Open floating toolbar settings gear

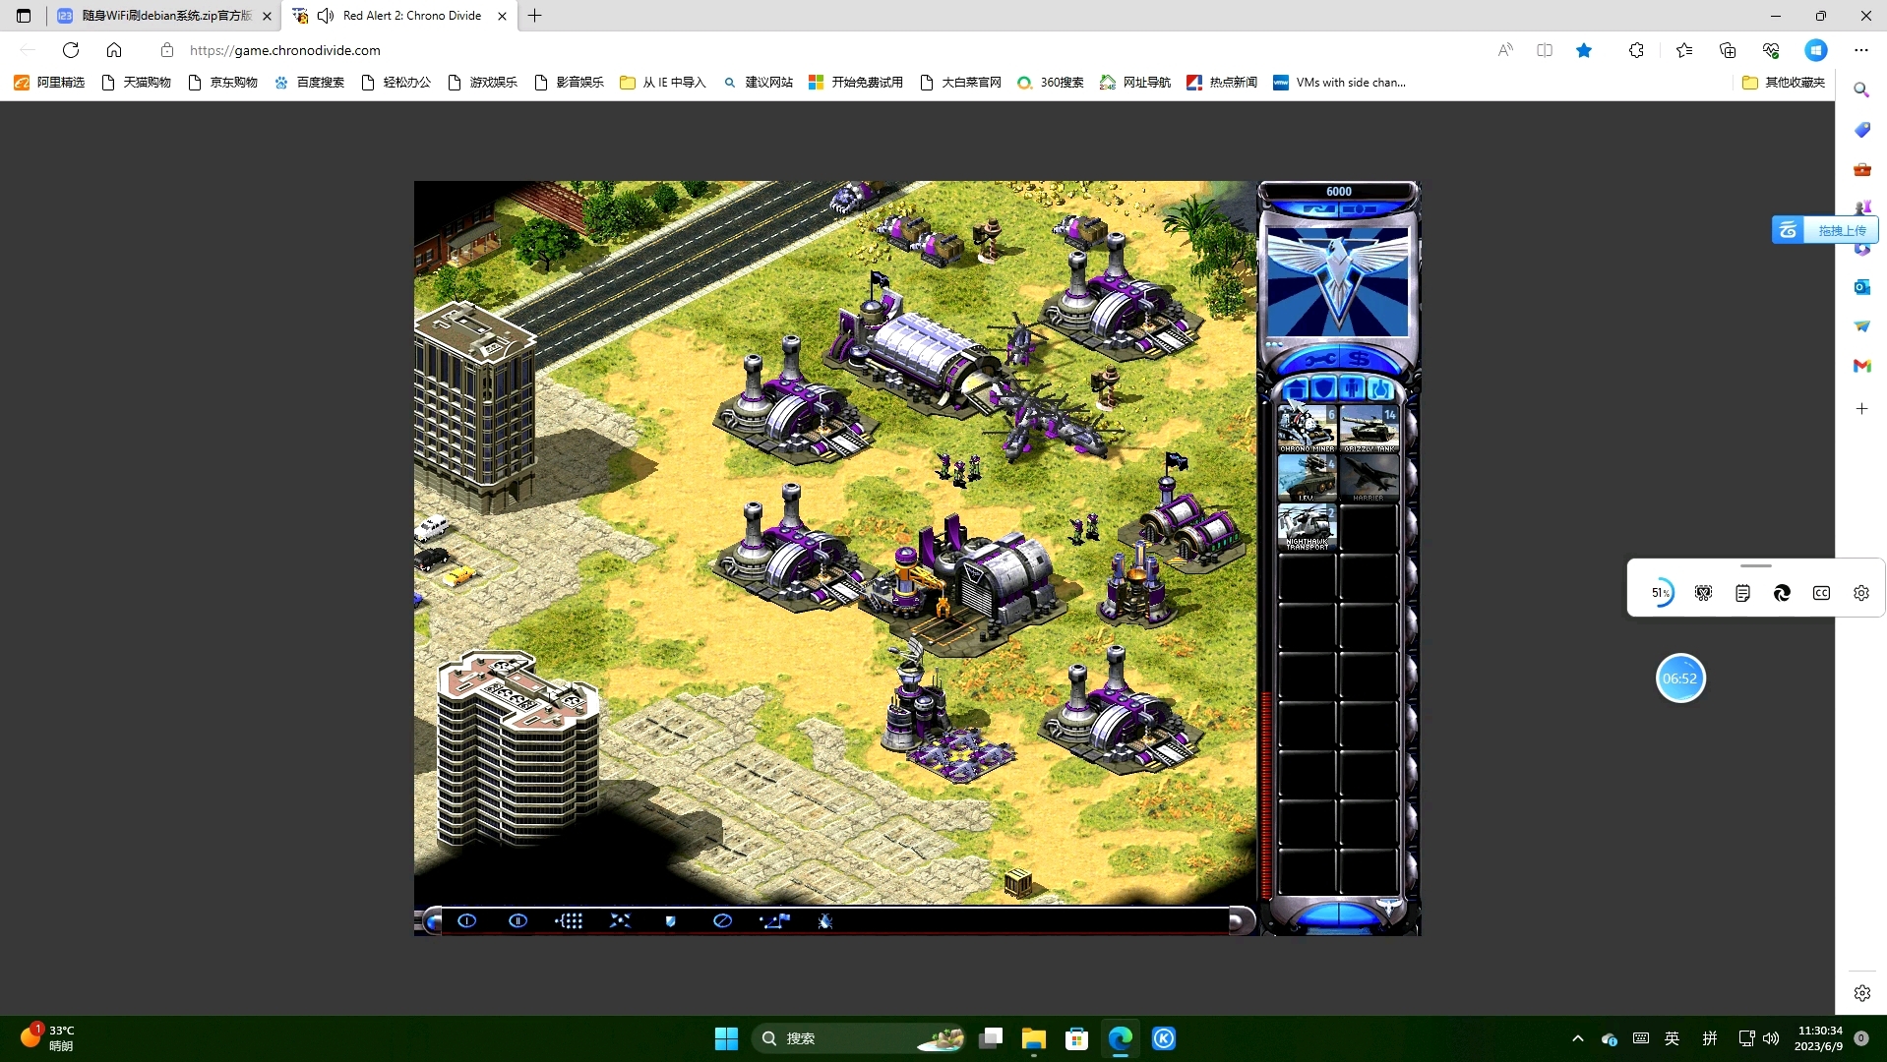tap(1860, 593)
